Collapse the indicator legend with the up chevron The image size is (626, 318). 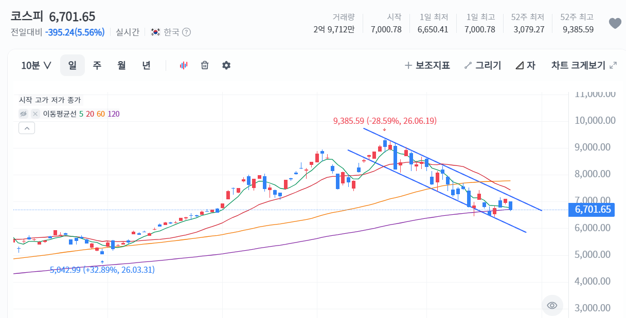27,128
